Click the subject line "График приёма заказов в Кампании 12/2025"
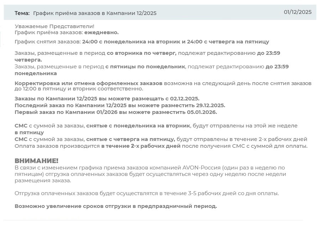Screen dimensions: 317x230 (x=95, y=13)
